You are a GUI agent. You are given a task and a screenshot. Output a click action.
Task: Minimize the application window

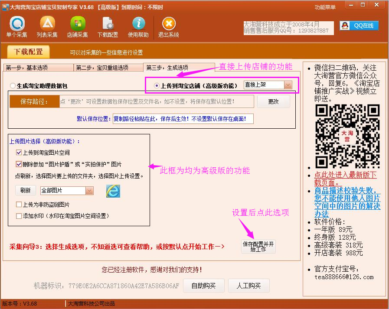tap(351, 5)
